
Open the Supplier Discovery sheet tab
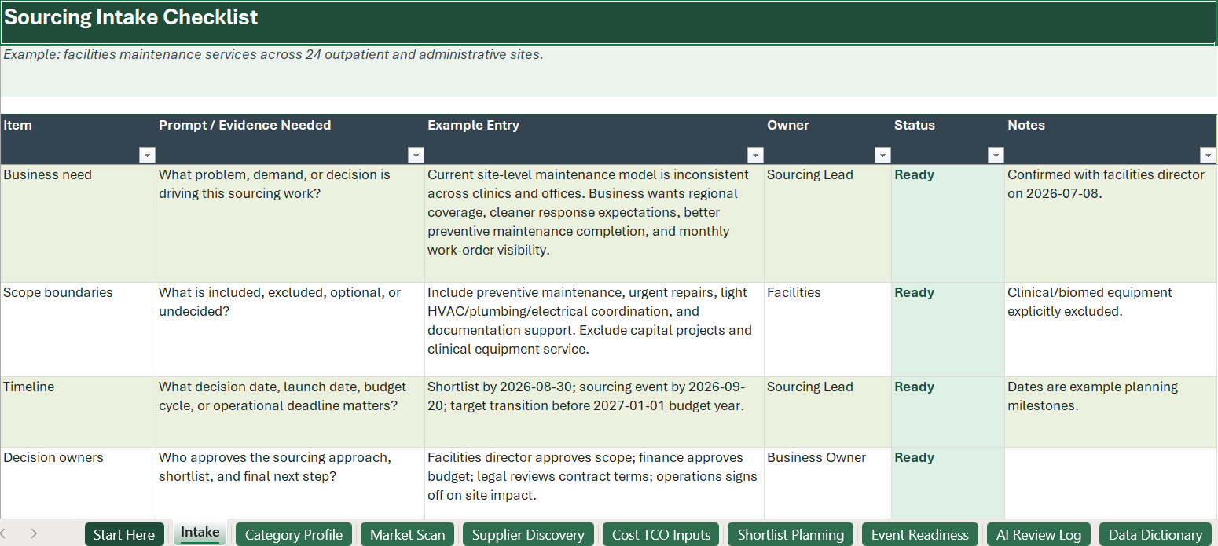pos(528,534)
